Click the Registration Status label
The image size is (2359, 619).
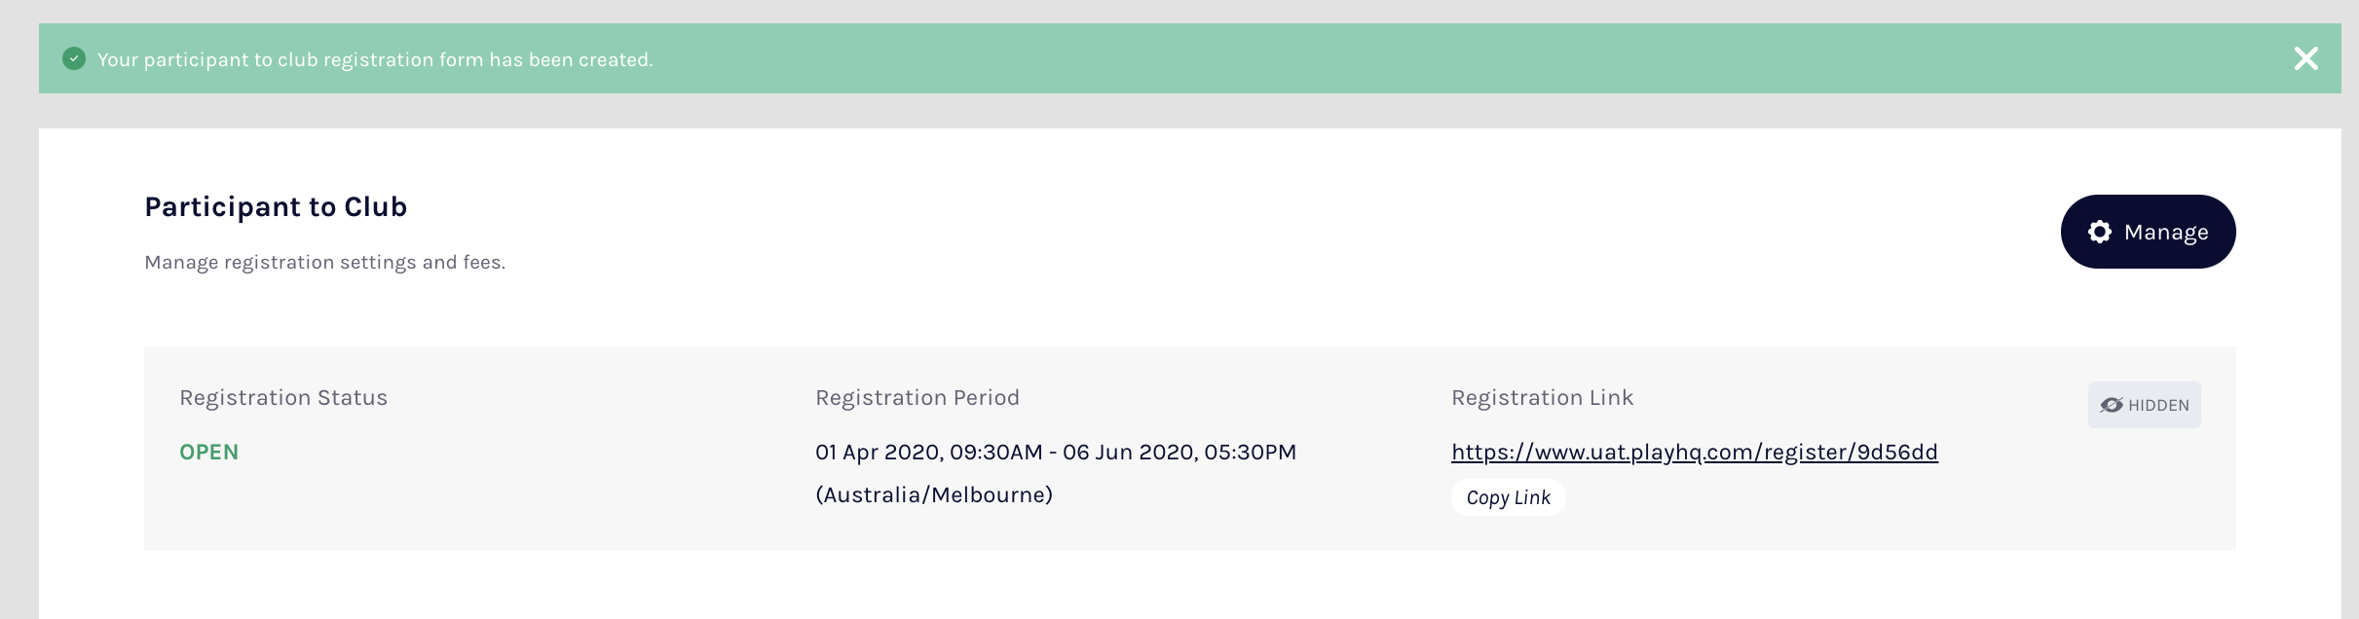(x=283, y=398)
